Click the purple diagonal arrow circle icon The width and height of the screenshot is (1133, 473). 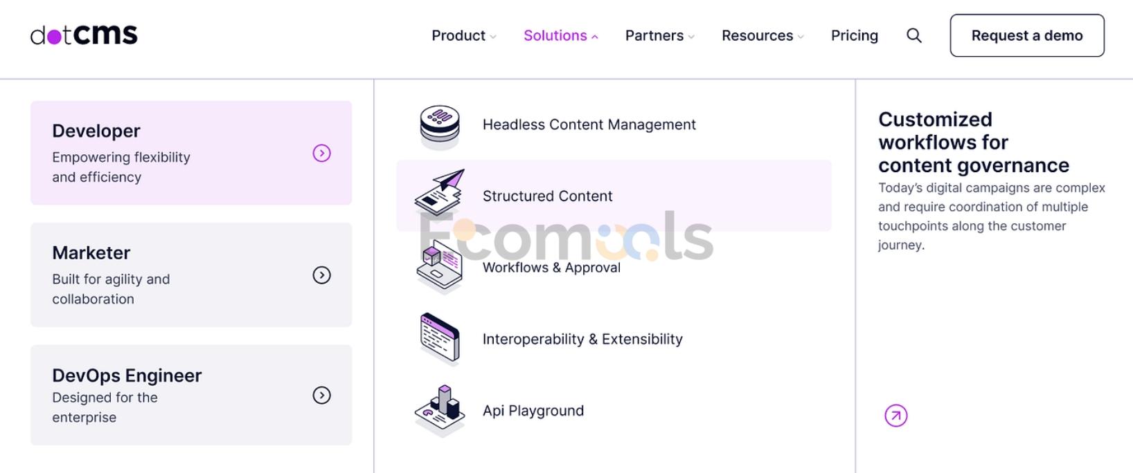click(895, 416)
